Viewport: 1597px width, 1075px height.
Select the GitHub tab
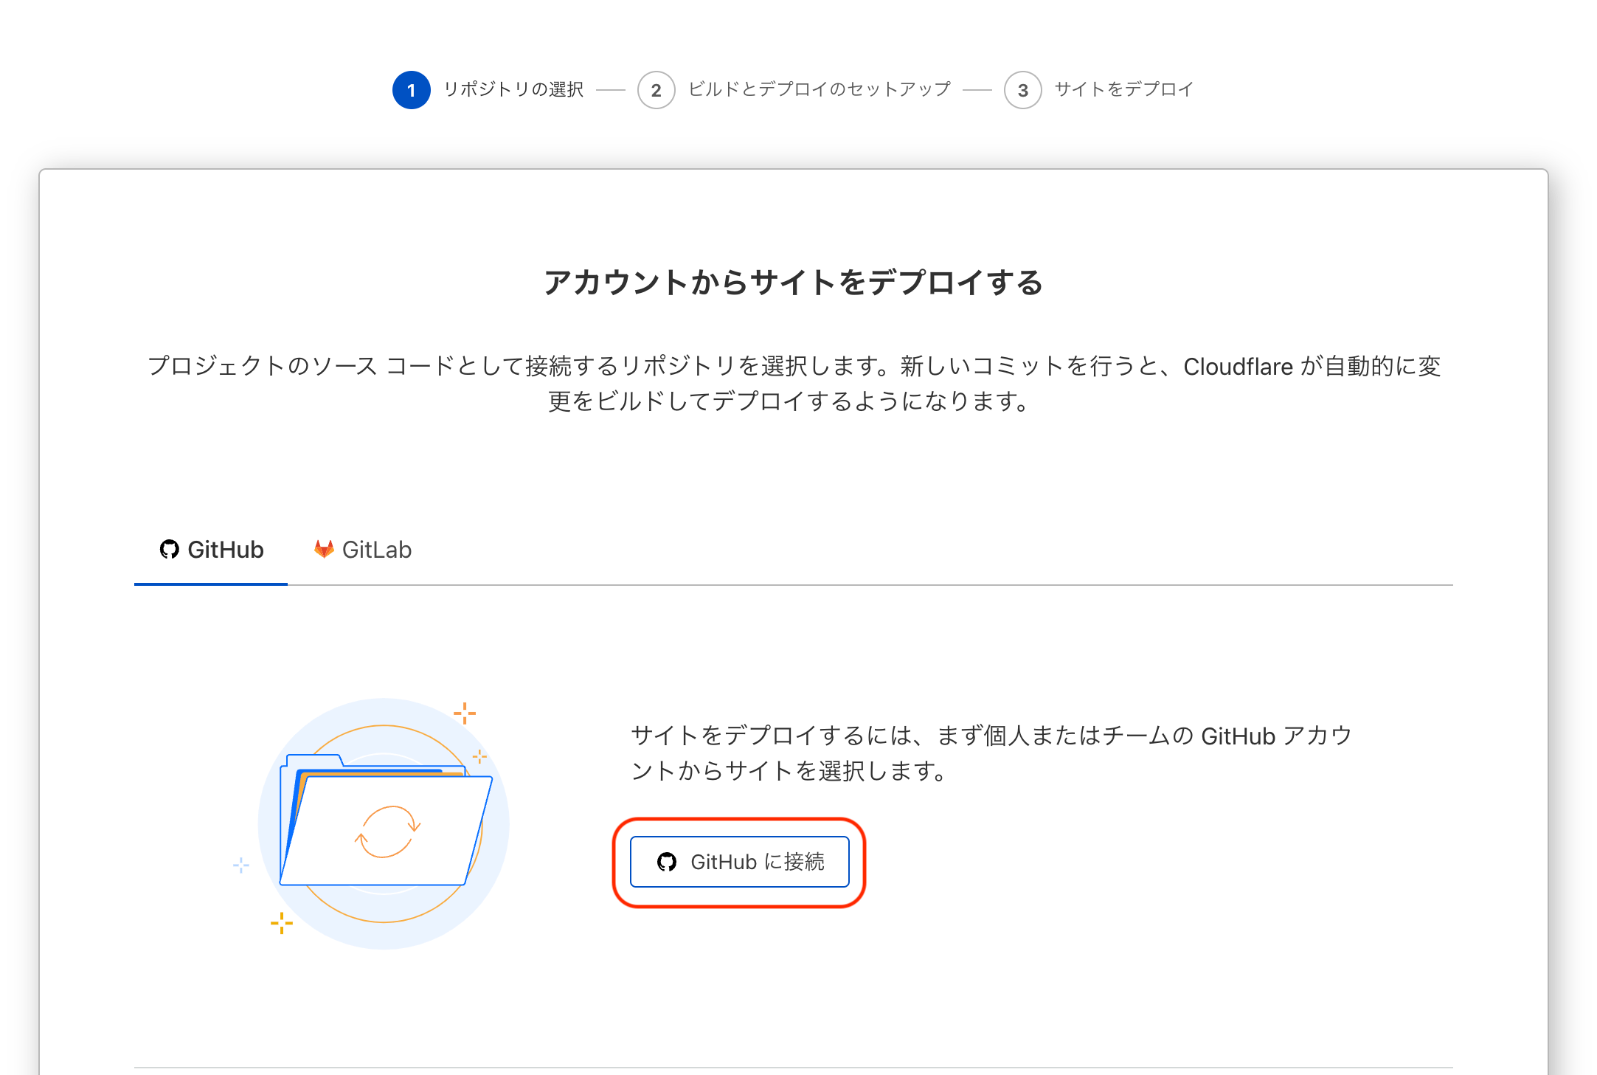[x=210, y=549]
